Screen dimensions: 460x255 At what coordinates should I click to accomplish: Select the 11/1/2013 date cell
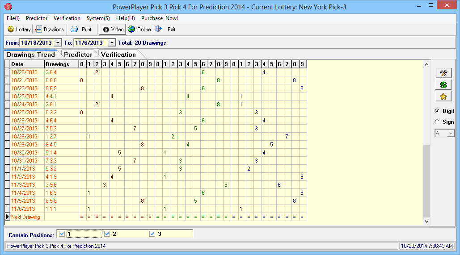pyautogui.click(x=27, y=169)
